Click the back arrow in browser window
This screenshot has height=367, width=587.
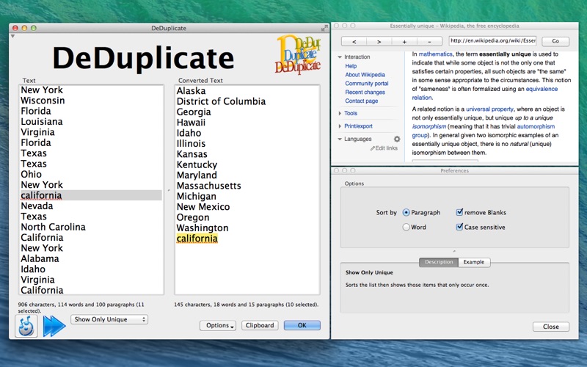pyautogui.click(x=354, y=42)
